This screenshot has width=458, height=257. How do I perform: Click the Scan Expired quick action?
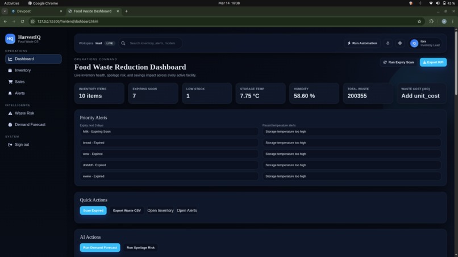pyautogui.click(x=93, y=210)
